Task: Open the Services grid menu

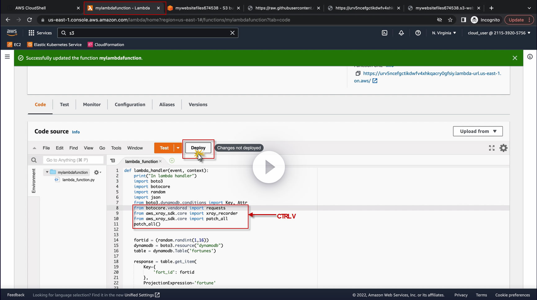Action: [40, 33]
